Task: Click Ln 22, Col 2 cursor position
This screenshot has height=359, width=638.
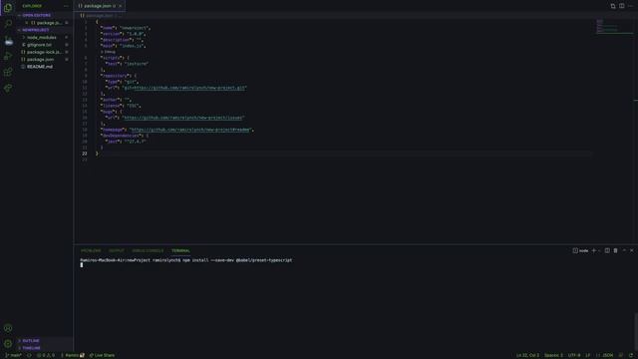Action: tap(527, 355)
